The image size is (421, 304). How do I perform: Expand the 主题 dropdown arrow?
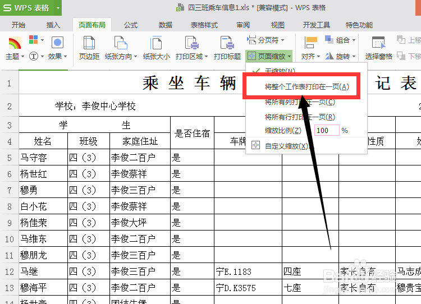point(22,56)
